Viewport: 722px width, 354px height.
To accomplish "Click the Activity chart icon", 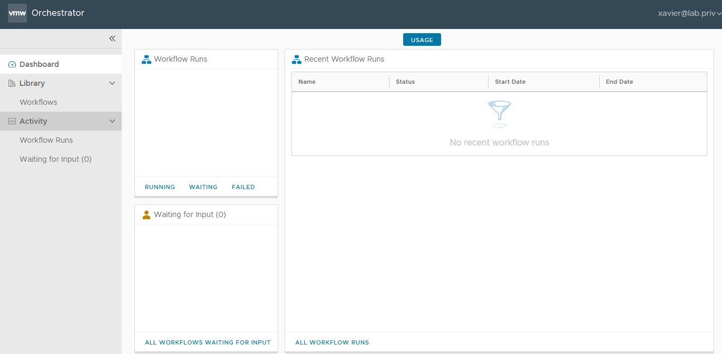I will pyautogui.click(x=12, y=121).
